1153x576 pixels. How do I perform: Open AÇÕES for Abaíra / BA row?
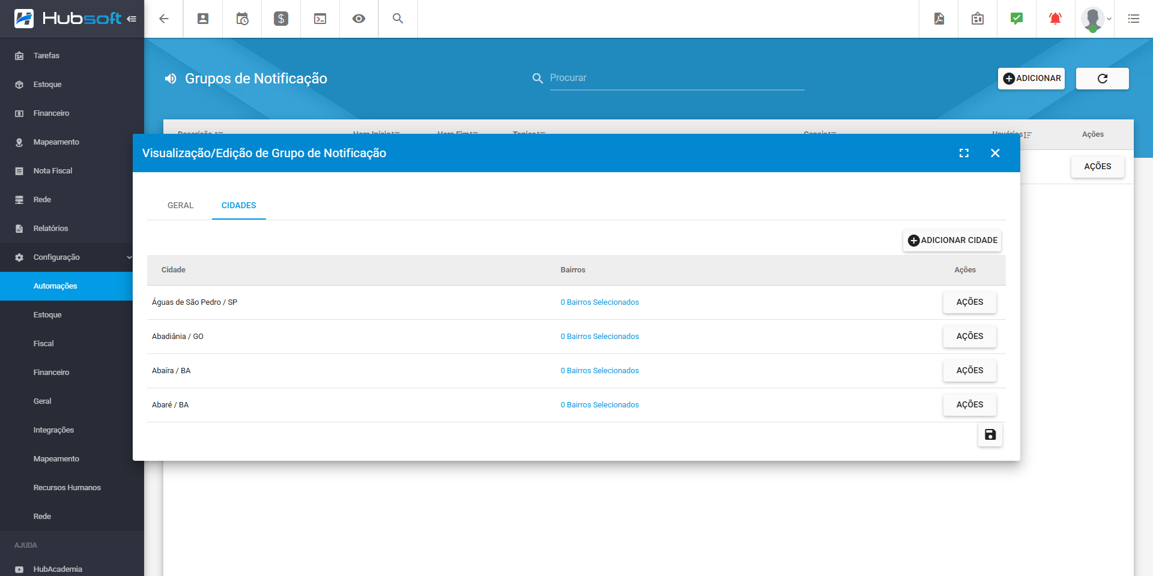970,371
